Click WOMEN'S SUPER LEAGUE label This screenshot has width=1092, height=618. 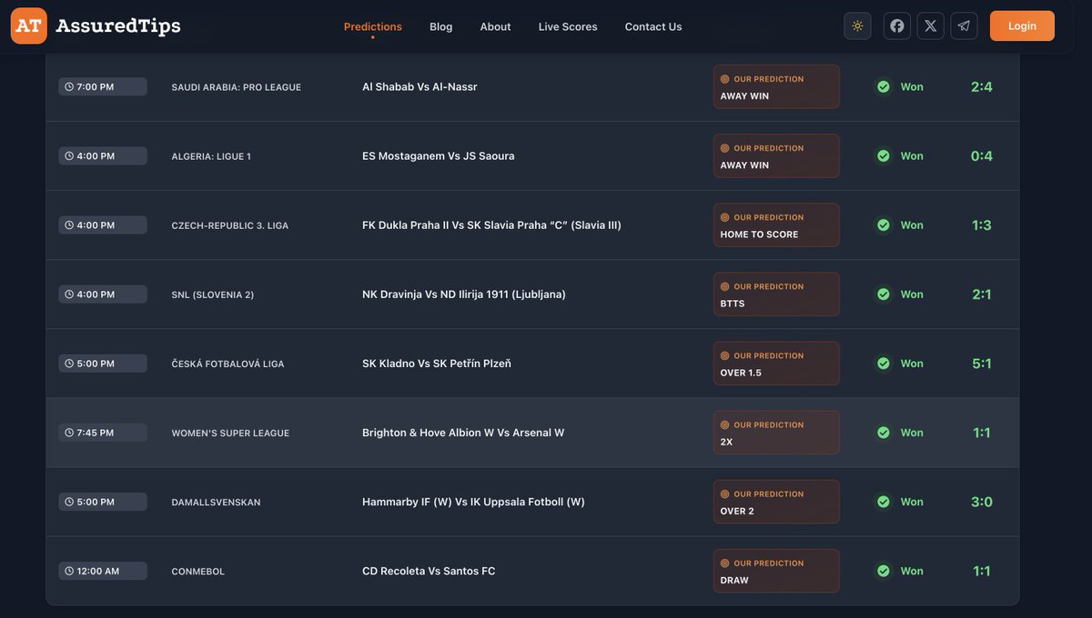pos(230,434)
